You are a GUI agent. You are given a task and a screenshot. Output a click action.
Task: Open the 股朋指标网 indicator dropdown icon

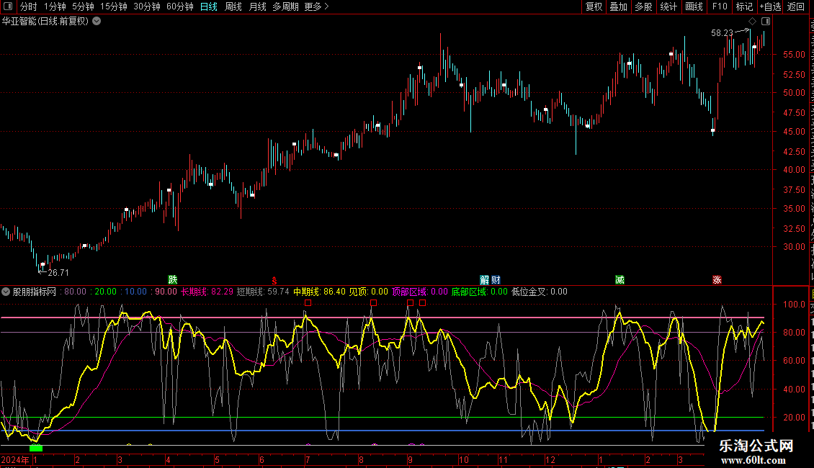point(6,292)
